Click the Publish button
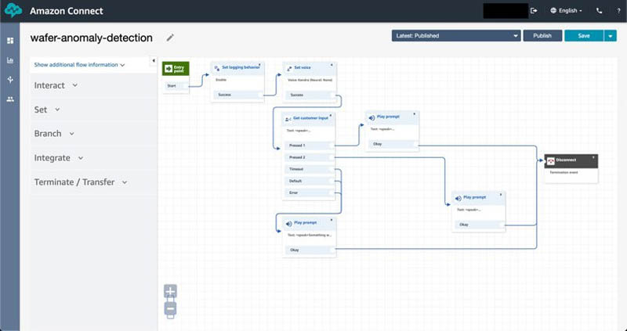 pyautogui.click(x=542, y=35)
